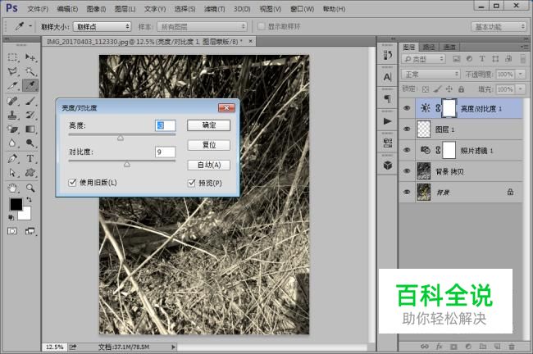Select the History Brush tool
The image size is (533, 354).
point(30,116)
